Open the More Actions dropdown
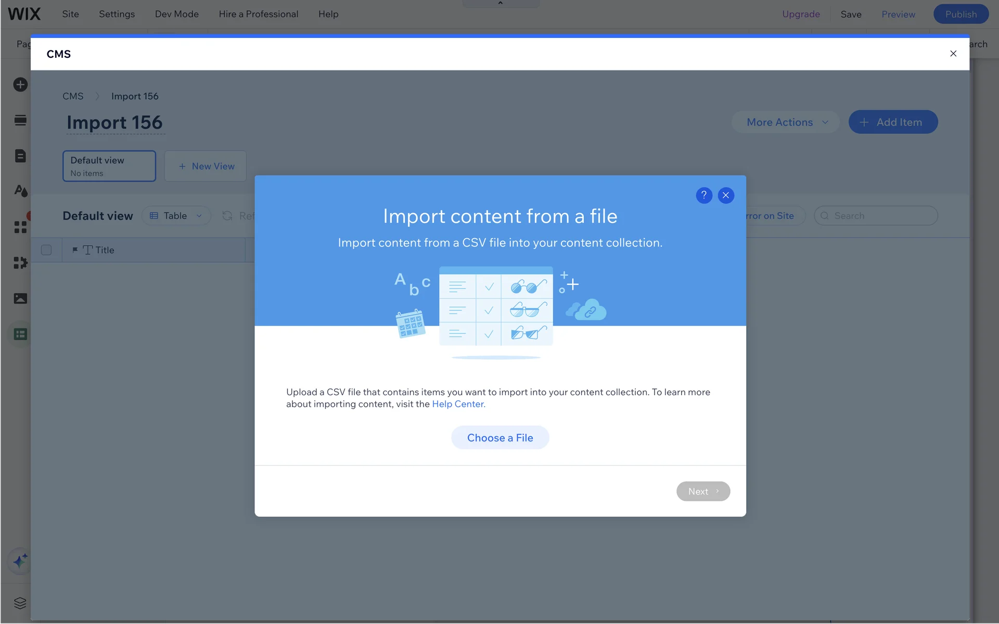Image resolution: width=999 pixels, height=624 pixels. (x=786, y=122)
